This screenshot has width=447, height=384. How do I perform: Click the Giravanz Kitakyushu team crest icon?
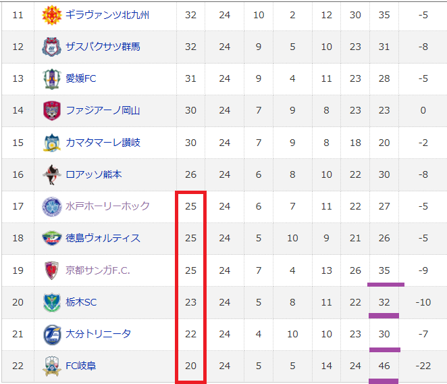coord(51,15)
